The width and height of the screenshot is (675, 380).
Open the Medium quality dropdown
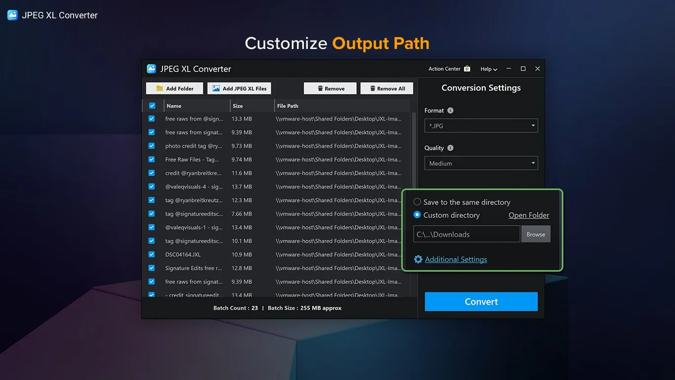click(x=481, y=163)
